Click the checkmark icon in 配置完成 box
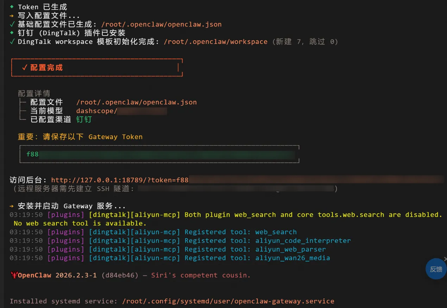 [x=25, y=67]
